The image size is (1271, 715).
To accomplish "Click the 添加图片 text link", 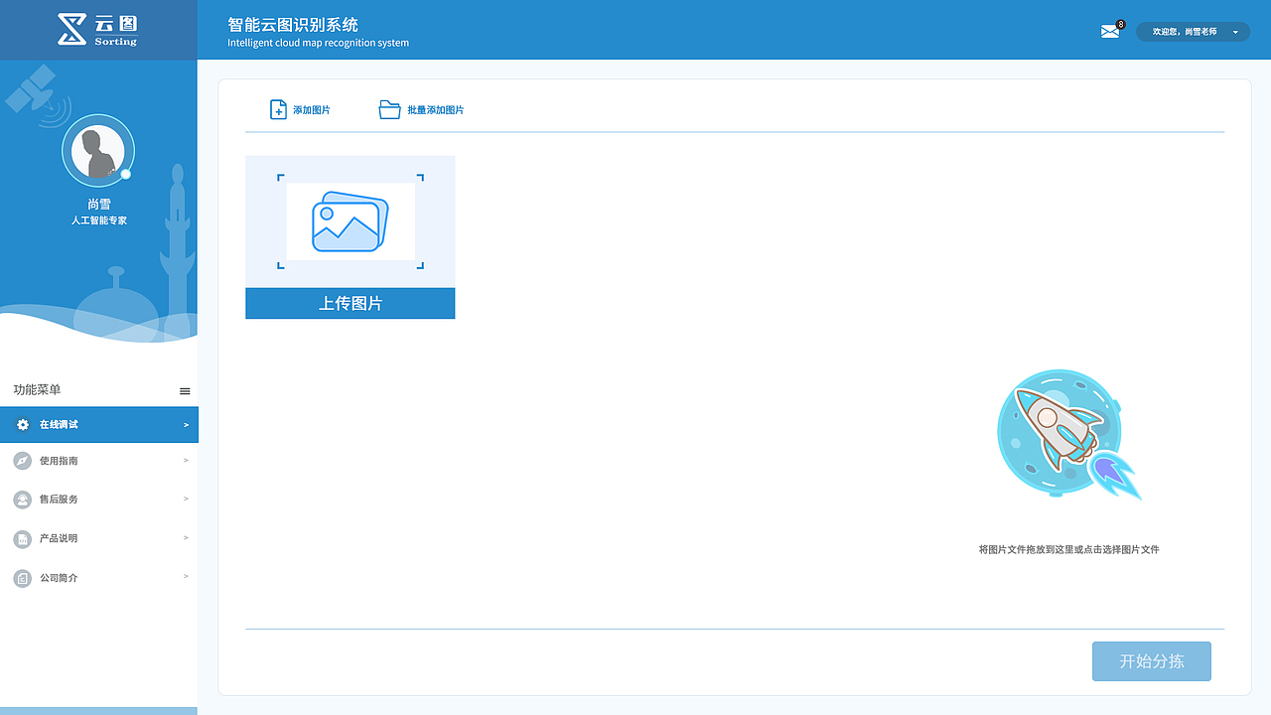I will pos(312,110).
